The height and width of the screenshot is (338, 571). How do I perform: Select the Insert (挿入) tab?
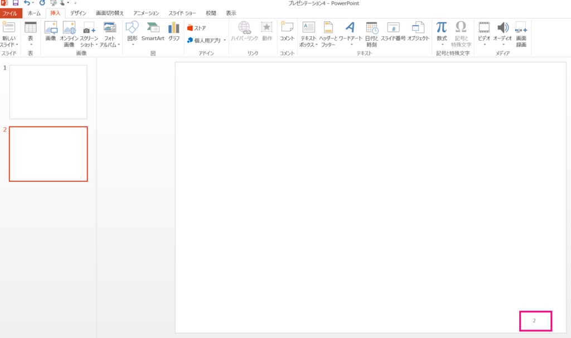coord(55,13)
